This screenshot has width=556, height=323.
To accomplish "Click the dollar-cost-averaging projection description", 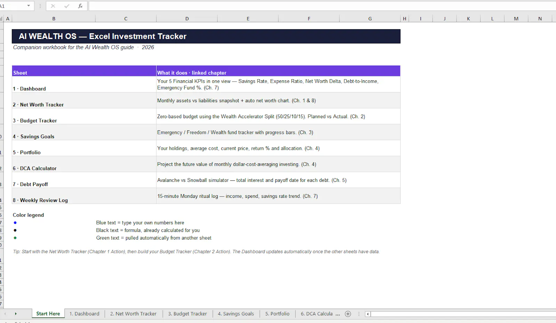I will tap(278, 164).
